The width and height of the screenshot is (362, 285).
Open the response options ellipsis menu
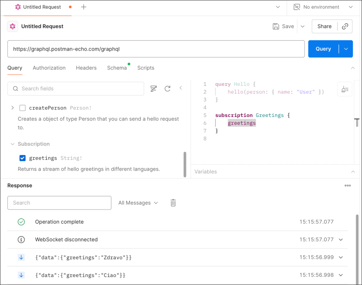pos(348,185)
